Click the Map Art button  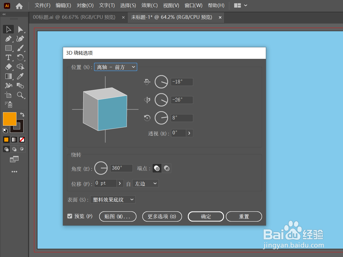[118, 216]
